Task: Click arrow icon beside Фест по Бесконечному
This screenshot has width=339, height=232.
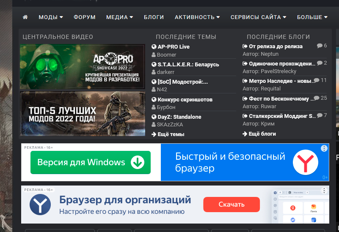Action: pyautogui.click(x=245, y=99)
